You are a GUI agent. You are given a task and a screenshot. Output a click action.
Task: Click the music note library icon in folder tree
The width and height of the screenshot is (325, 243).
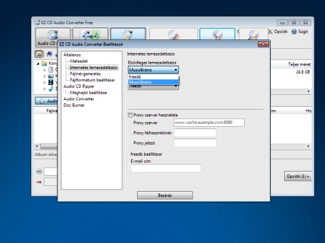point(51,88)
